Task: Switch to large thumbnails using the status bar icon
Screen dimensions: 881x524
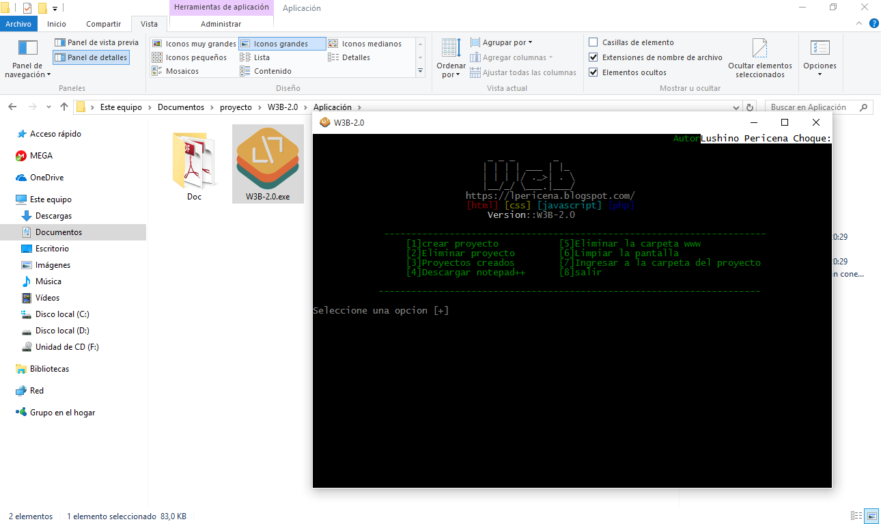Action: point(871,516)
